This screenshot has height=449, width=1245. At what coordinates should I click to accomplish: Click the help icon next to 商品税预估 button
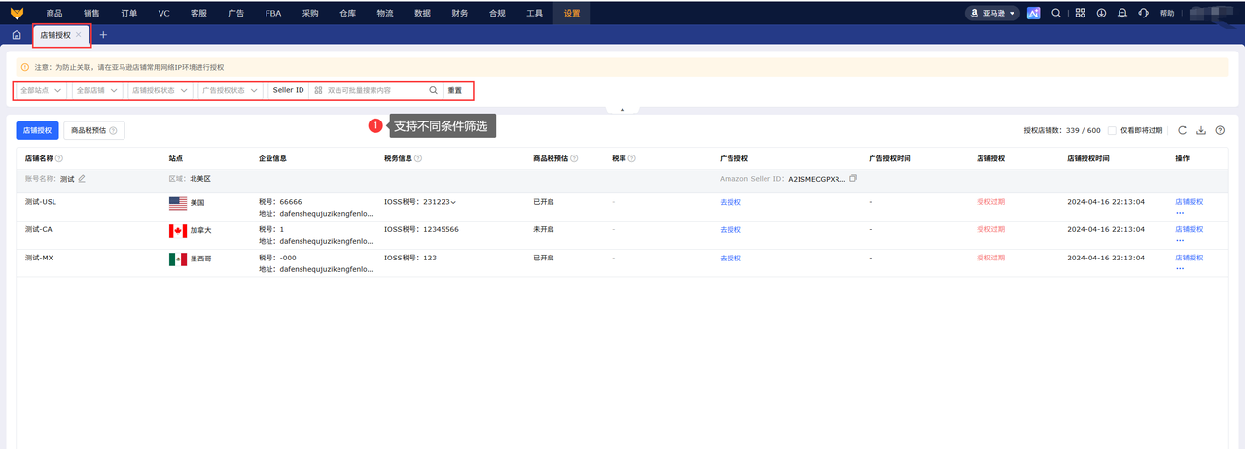click(113, 130)
